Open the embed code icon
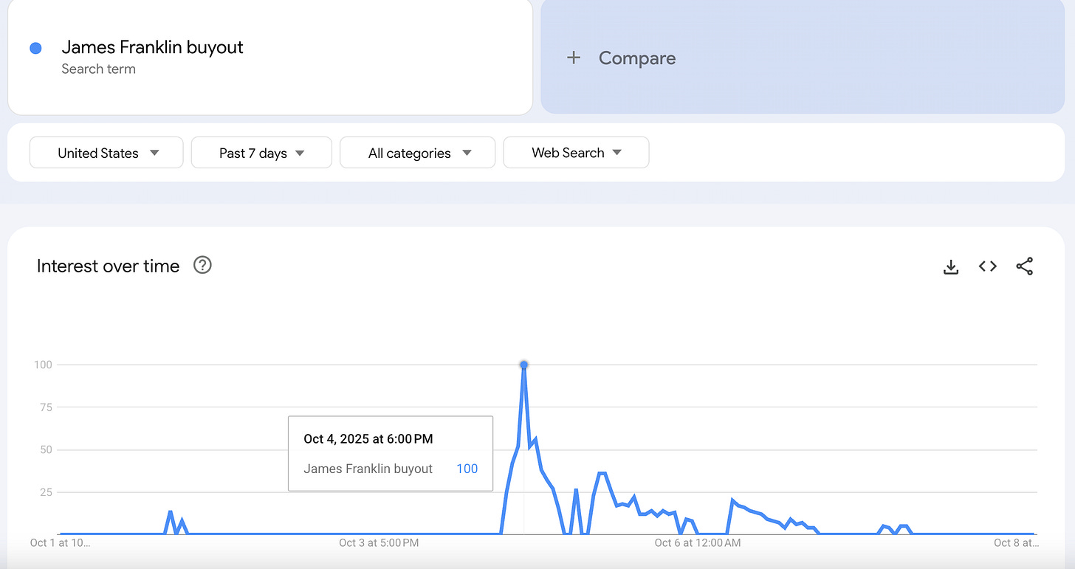The width and height of the screenshot is (1075, 569). pos(988,266)
